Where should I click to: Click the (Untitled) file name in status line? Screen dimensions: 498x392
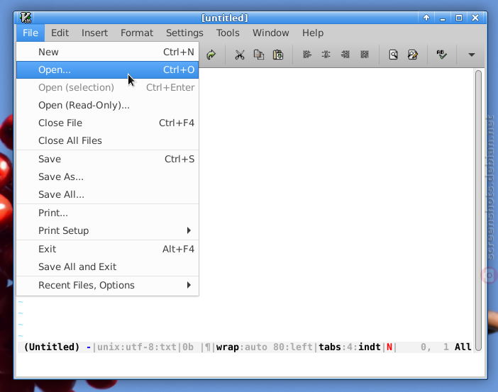pyautogui.click(x=52, y=347)
